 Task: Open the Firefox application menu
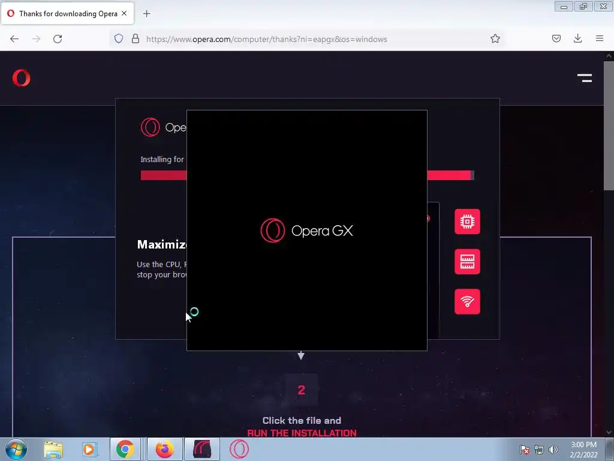tap(599, 38)
